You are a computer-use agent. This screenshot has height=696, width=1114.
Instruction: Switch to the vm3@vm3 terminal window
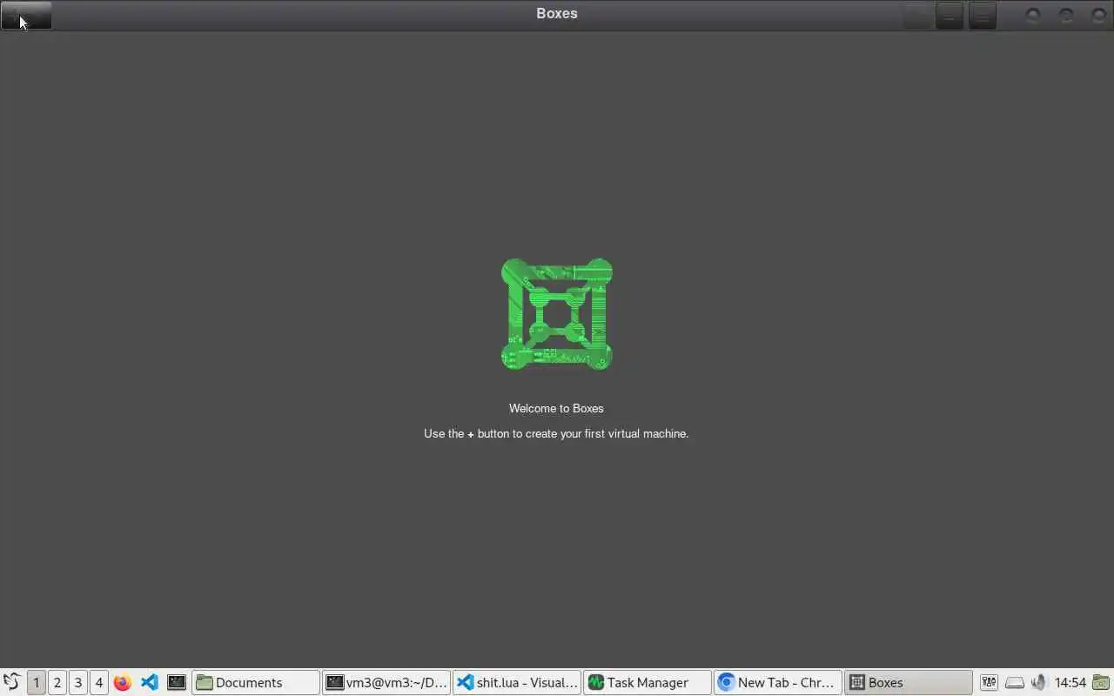click(386, 682)
